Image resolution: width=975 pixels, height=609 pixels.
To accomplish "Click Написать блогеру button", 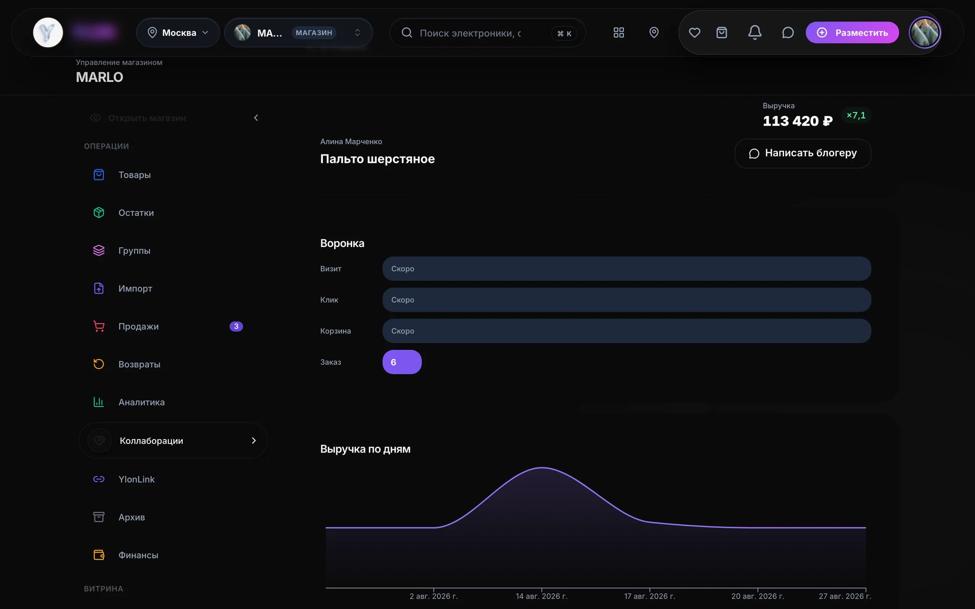I will pos(802,153).
